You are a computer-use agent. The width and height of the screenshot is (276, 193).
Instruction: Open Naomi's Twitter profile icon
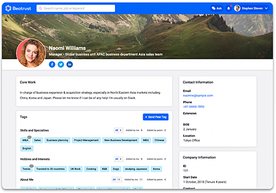[x=61, y=64]
